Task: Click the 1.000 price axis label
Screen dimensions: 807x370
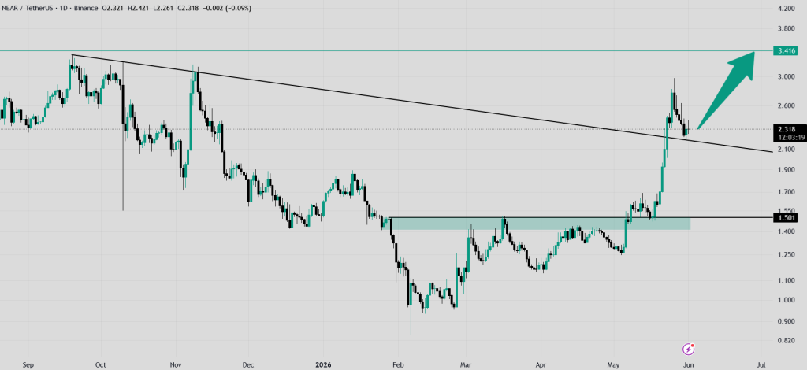Action: 787,300
